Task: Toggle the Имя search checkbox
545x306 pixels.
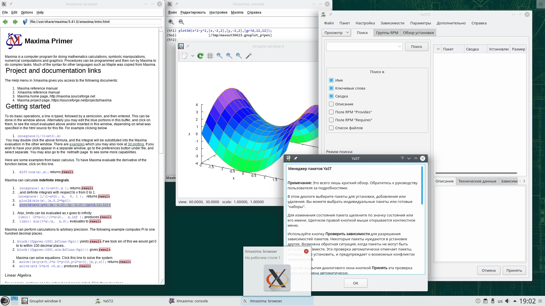Action: [331, 80]
